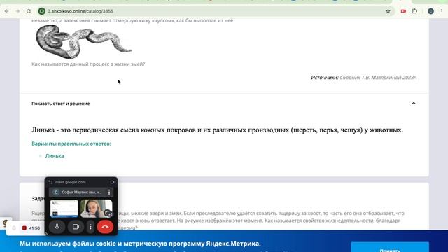Click the 'Показать ответ и решение' label
The image size is (448, 252).
(61, 104)
